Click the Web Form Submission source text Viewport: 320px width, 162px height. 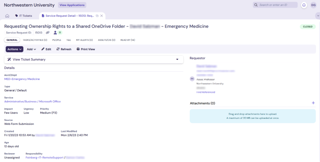tap(19, 124)
